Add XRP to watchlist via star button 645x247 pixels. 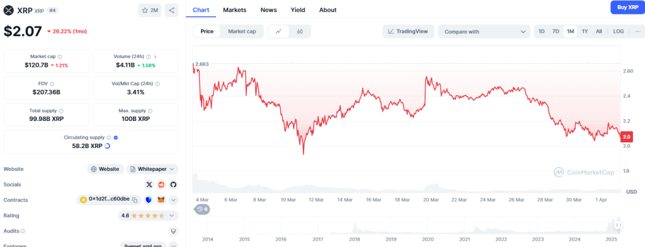(x=150, y=10)
